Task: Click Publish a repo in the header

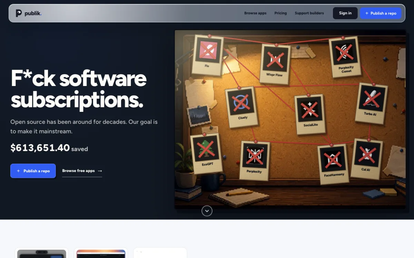Action: 381,13
